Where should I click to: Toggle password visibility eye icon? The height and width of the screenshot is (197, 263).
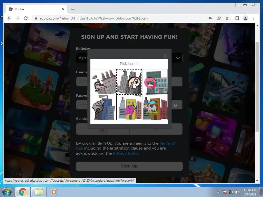(175, 105)
